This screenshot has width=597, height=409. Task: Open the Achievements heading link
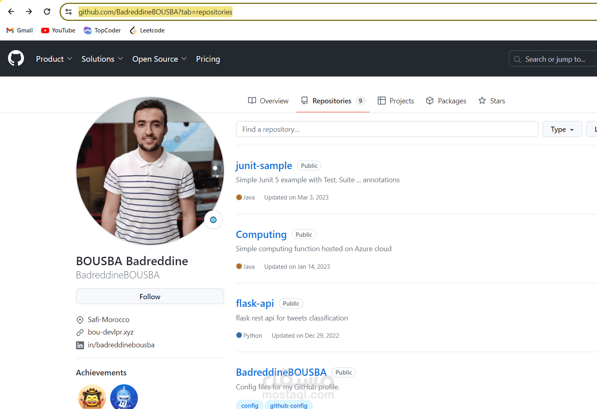coord(101,373)
